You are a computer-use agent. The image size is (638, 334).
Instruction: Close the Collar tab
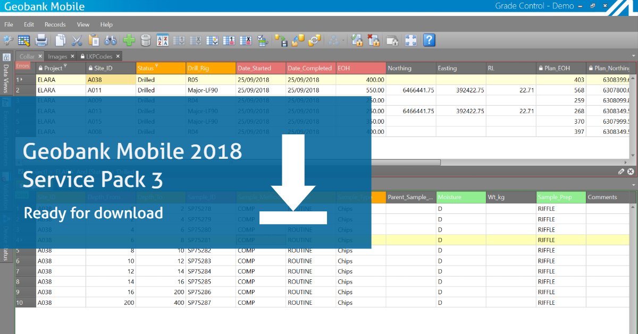click(40, 56)
